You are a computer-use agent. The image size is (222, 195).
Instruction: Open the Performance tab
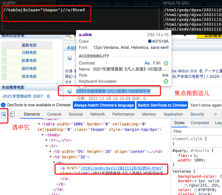click(123, 114)
